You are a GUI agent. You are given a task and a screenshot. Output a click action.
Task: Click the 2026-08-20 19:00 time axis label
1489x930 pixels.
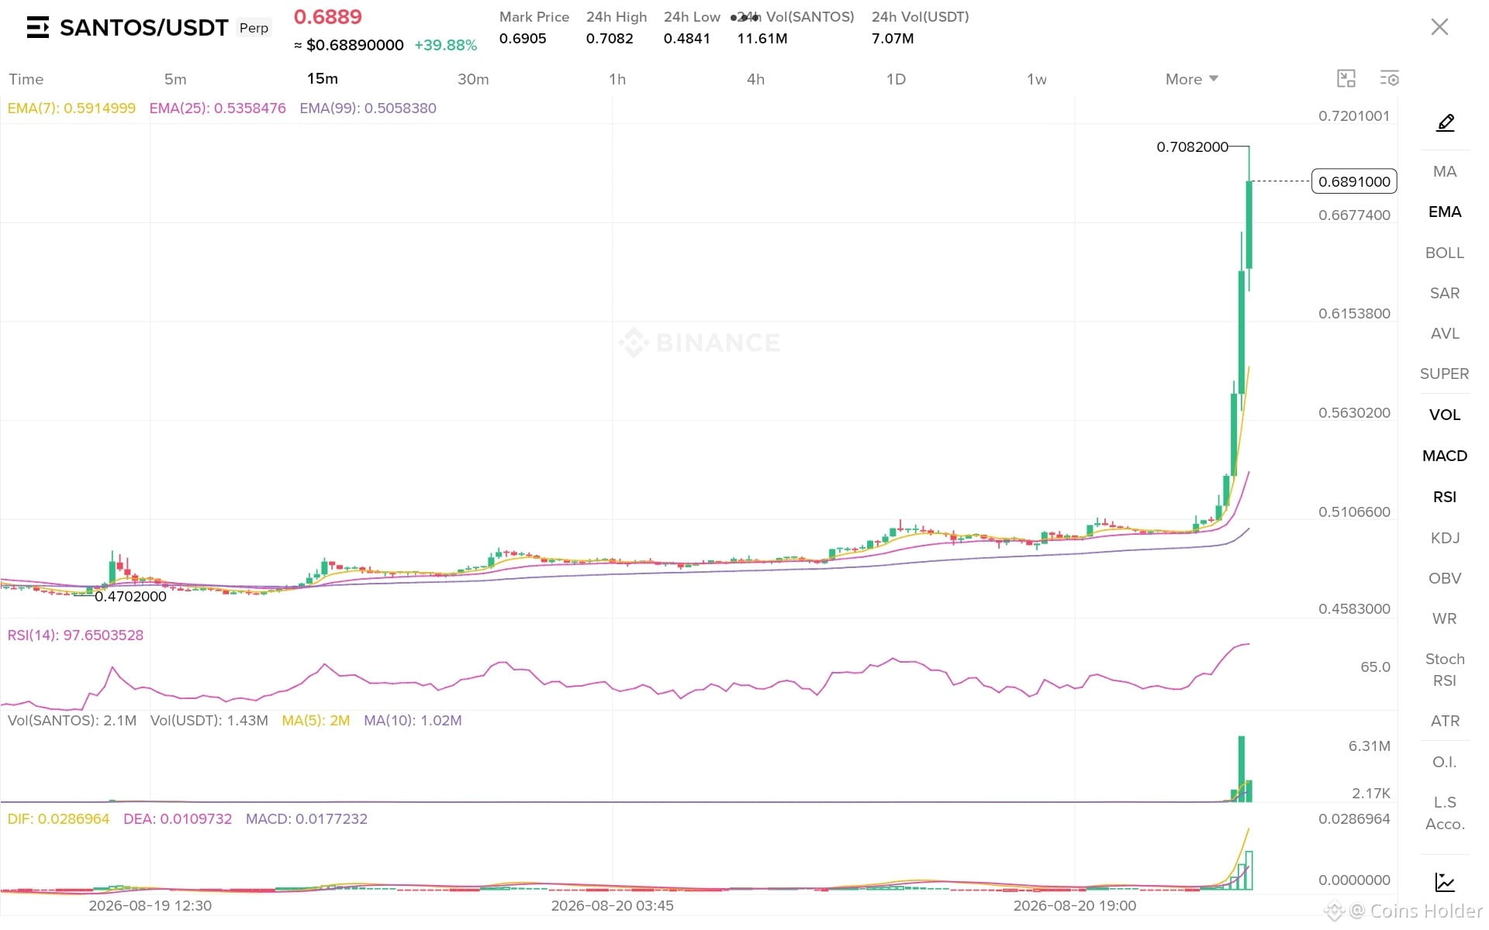coord(1075,906)
